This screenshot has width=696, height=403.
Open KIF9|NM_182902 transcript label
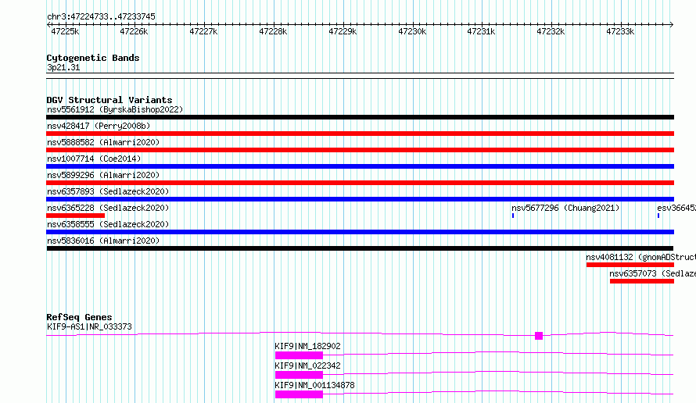point(307,346)
